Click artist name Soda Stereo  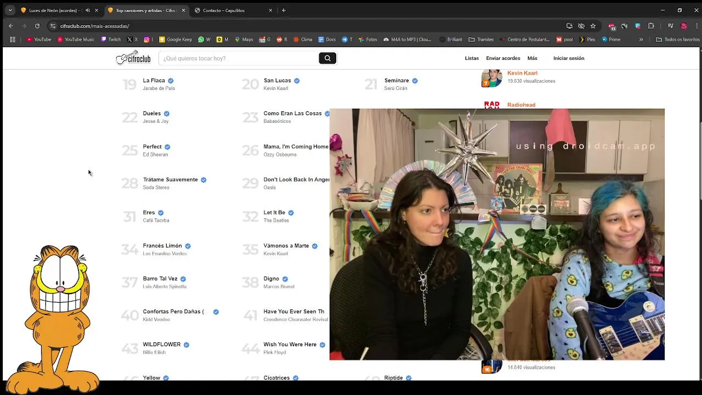tap(156, 188)
